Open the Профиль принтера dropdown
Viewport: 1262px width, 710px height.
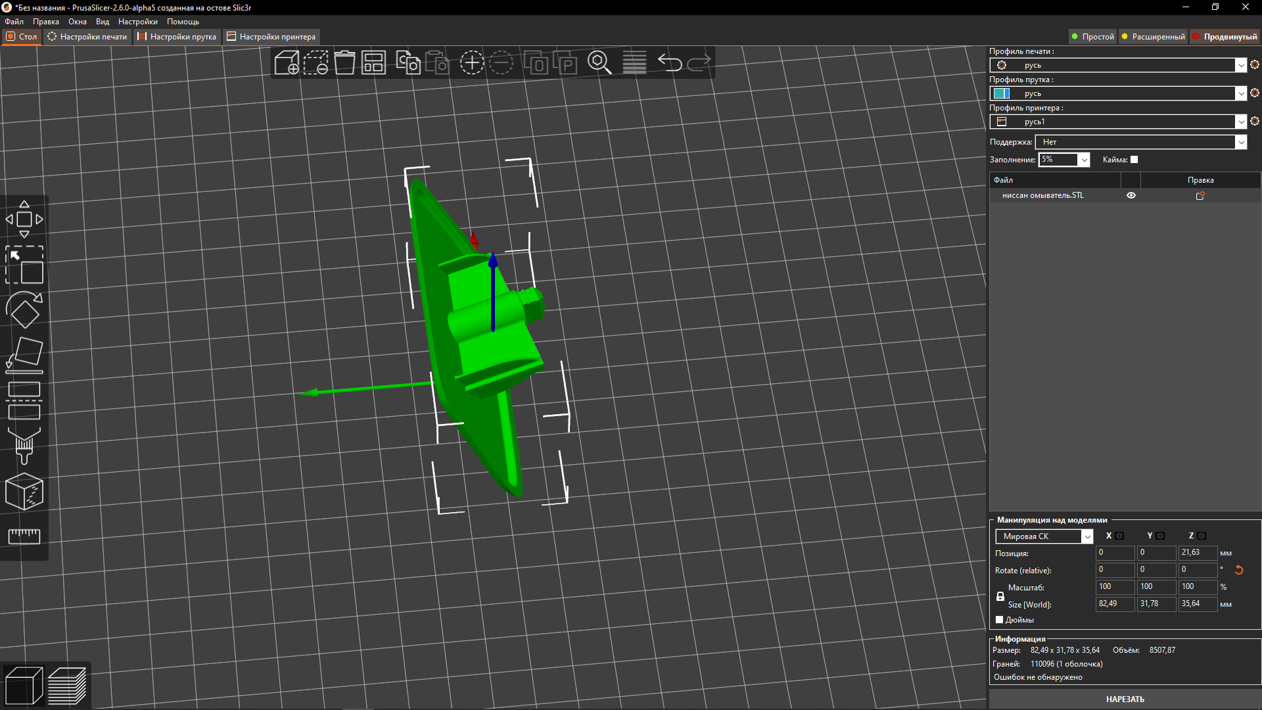click(x=1118, y=122)
